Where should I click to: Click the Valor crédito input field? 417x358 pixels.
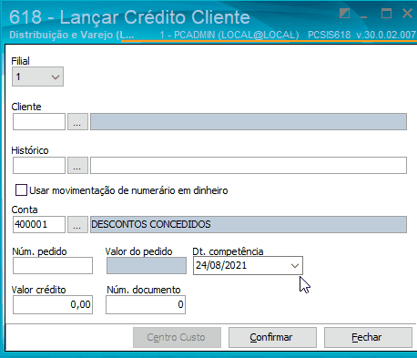[53, 304]
